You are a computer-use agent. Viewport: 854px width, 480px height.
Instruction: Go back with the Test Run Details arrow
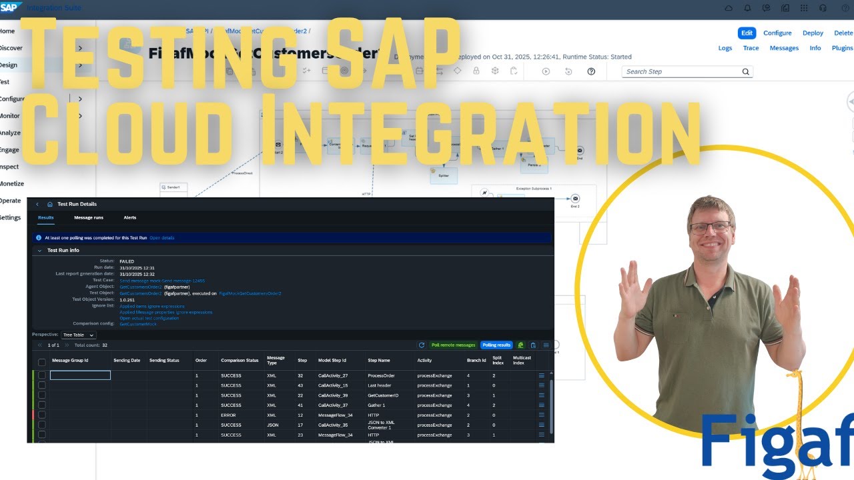(37, 204)
